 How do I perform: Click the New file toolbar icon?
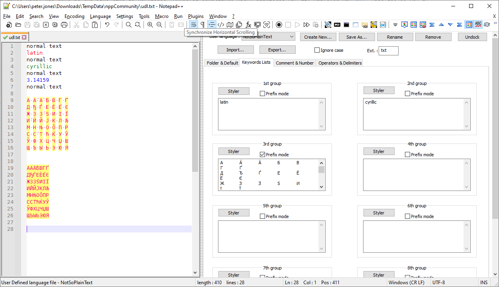(9, 25)
